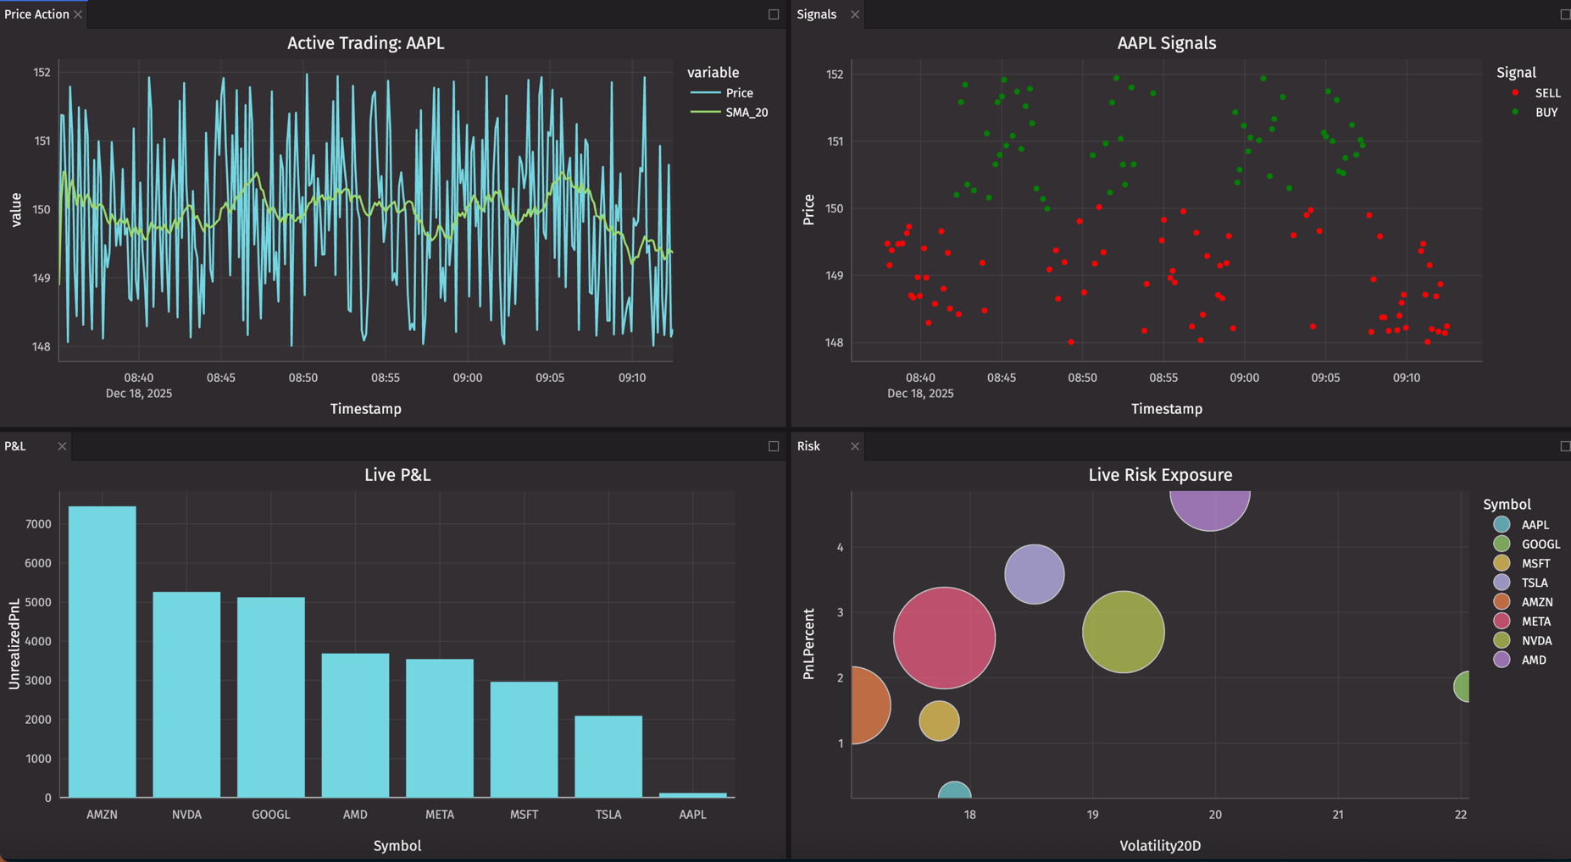Click the AMD legend color swatch
Viewport: 1571px width, 862px height.
click(x=1502, y=660)
